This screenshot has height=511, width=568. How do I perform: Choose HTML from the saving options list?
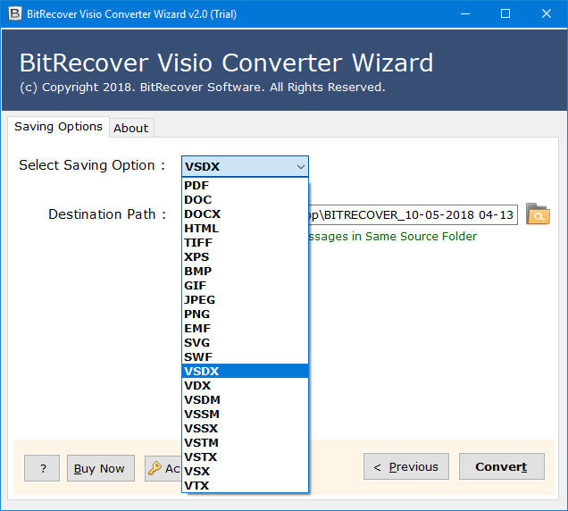click(245, 229)
